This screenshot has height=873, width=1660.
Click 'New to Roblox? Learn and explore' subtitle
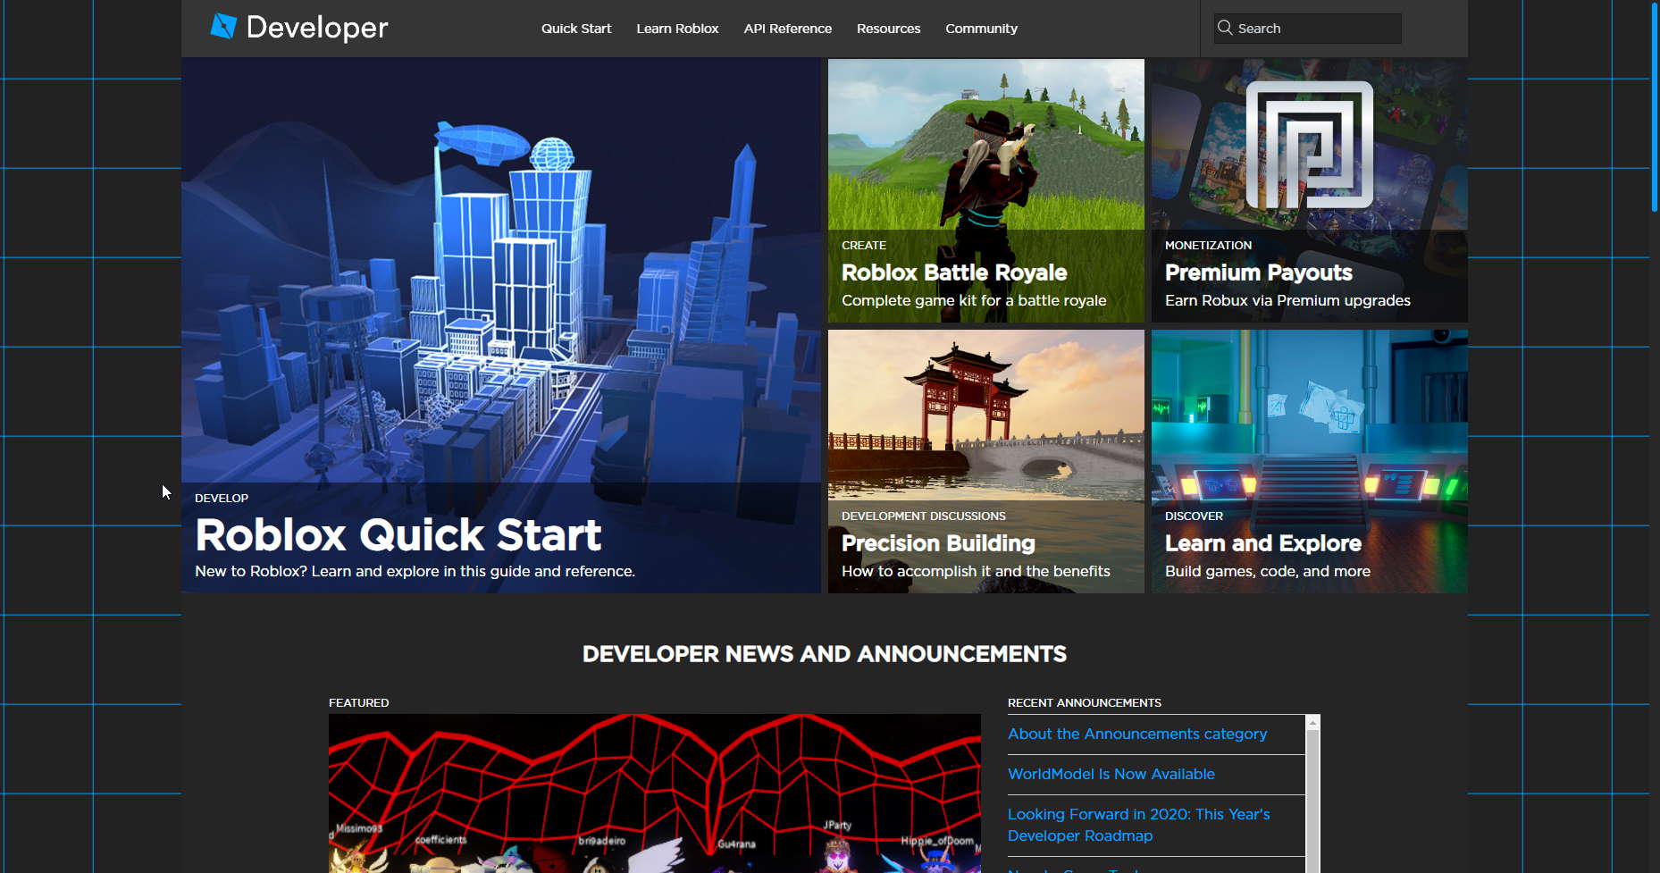(x=415, y=571)
